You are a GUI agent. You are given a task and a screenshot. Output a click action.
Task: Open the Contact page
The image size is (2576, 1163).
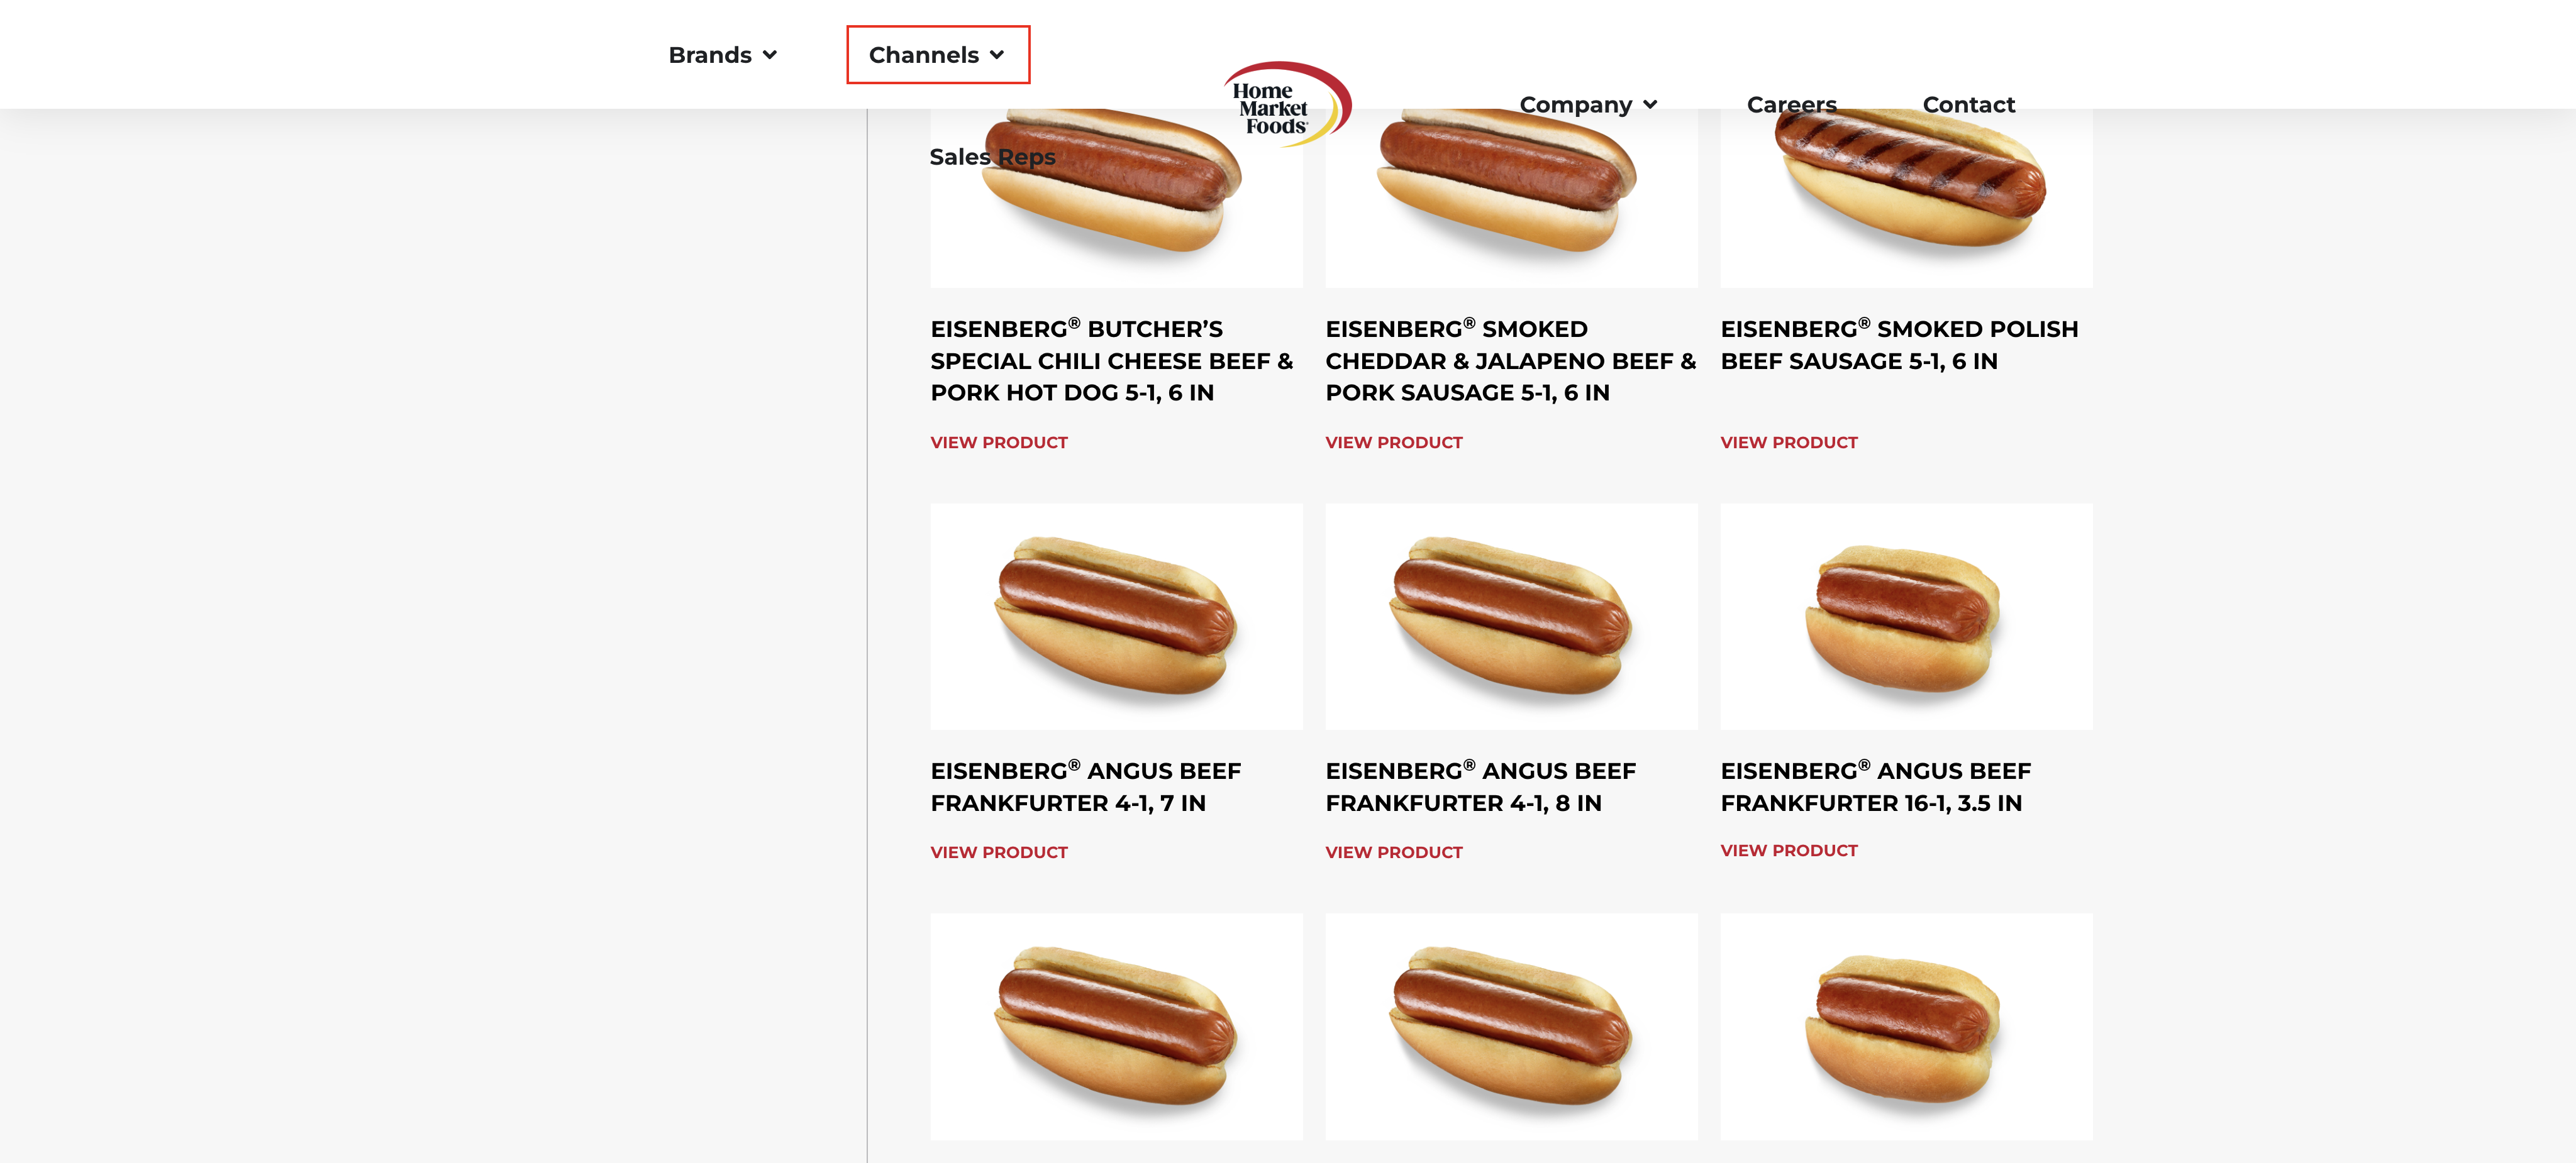point(1968,105)
